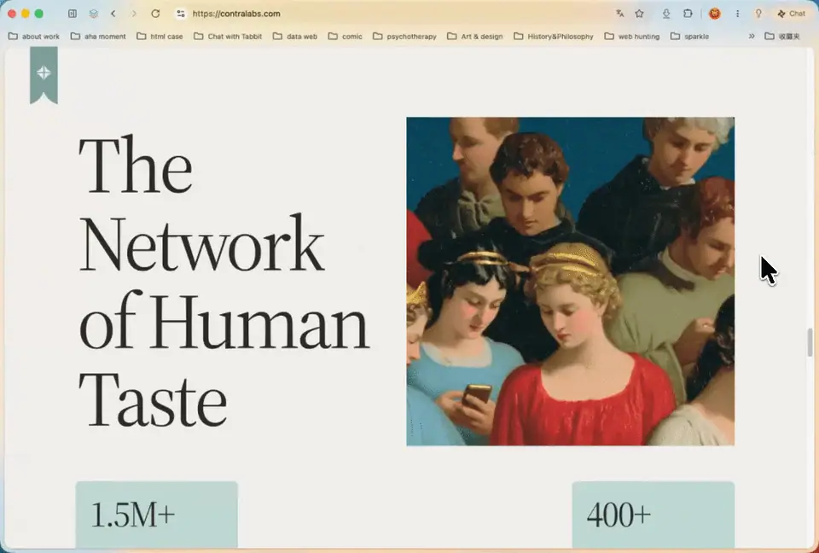Open the extensions puzzle icon
This screenshot has width=819, height=553.
688,14
